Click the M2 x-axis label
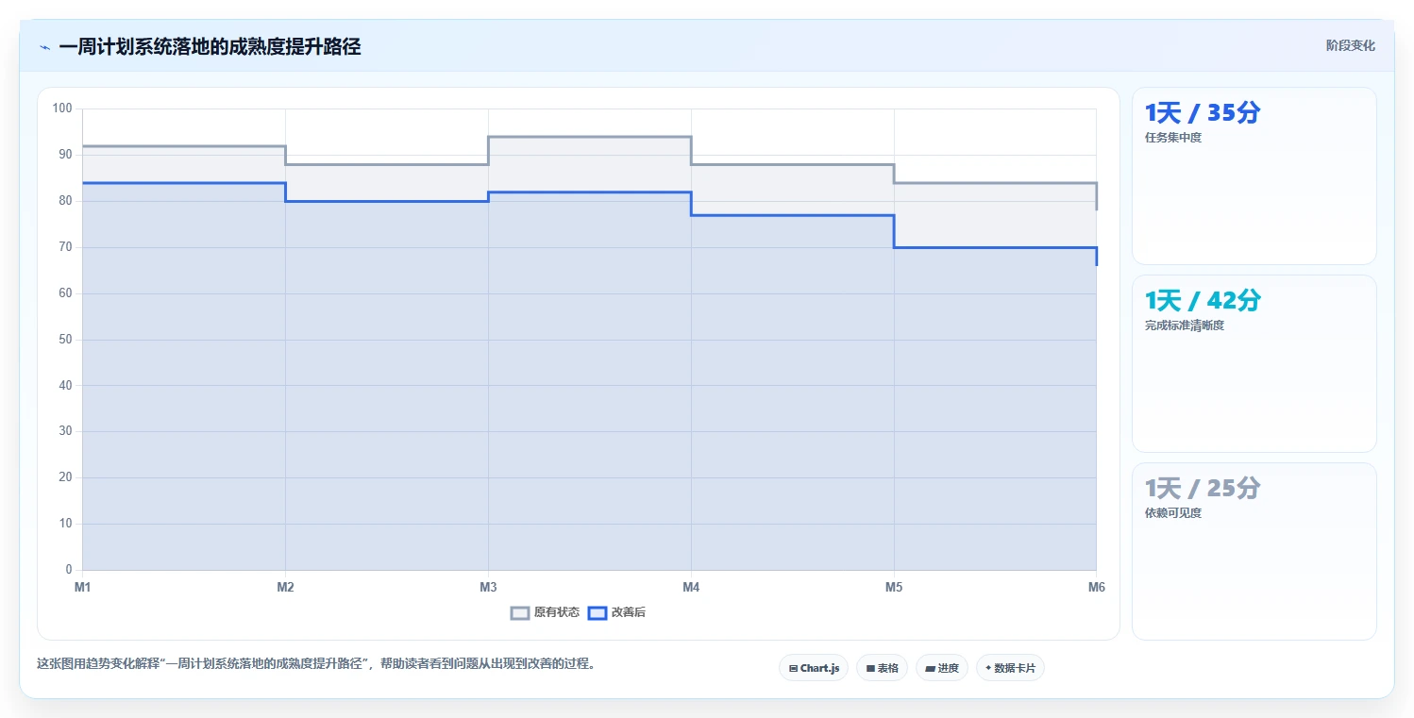1414x718 pixels. click(x=285, y=587)
